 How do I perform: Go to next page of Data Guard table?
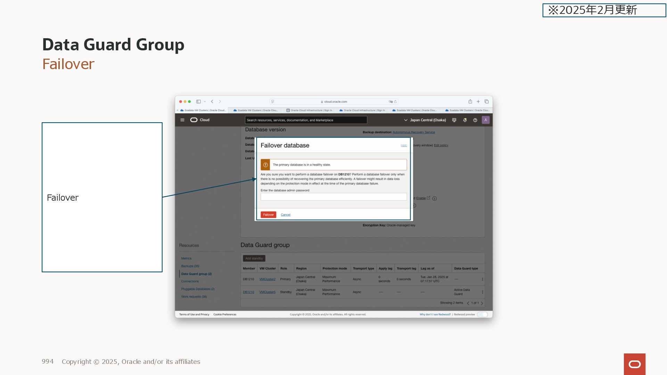482,303
